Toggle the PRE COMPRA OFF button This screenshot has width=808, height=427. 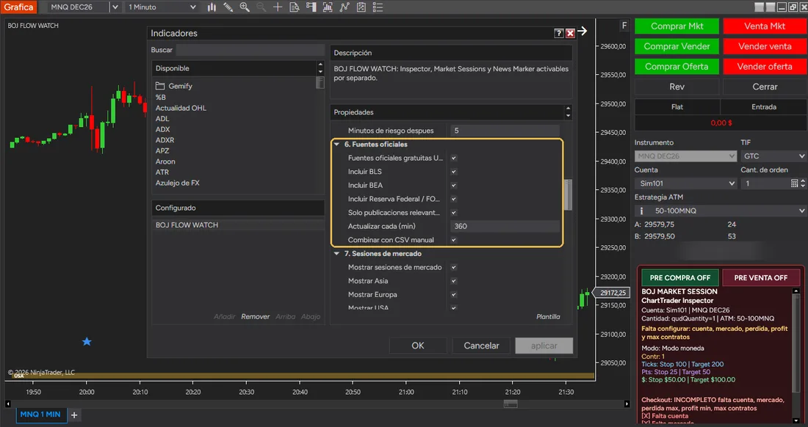click(680, 278)
